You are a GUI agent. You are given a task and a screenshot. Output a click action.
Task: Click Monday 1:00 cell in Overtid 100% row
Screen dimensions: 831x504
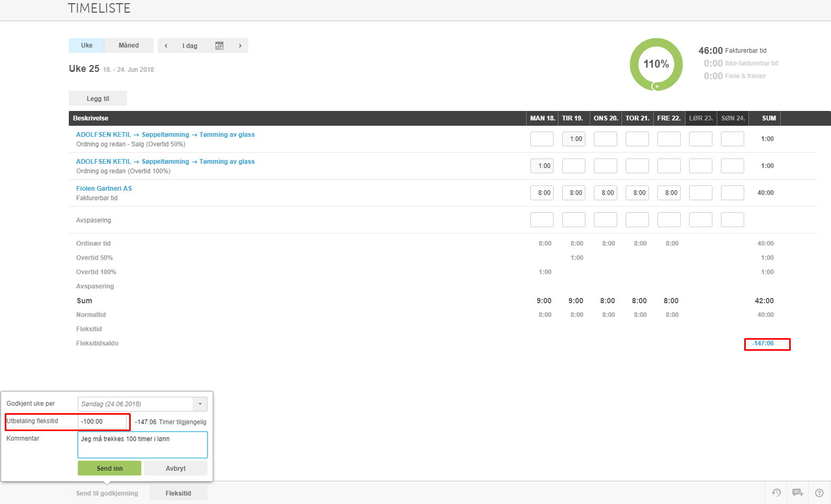click(x=542, y=166)
